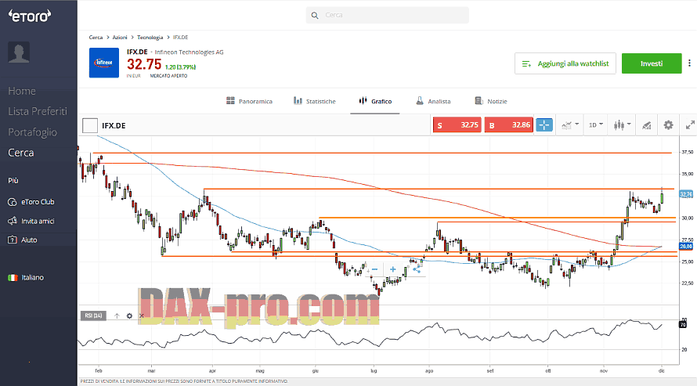This screenshot has width=697, height=386.
Task: Open the 1D timeframe dropdown
Action: pos(596,125)
